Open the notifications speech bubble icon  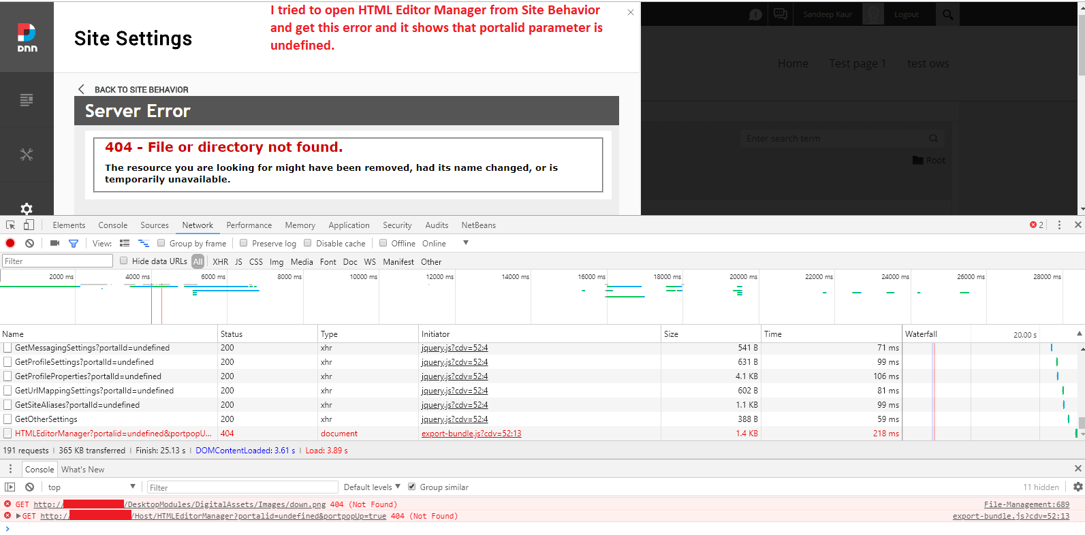(x=755, y=14)
